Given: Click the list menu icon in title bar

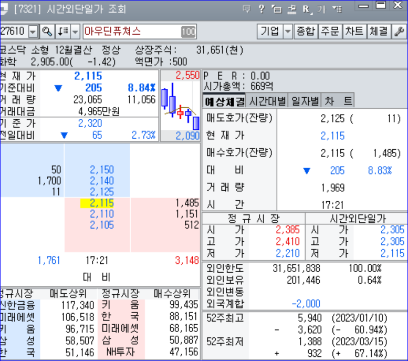Looking at the screenshot, I should click(x=337, y=9).
